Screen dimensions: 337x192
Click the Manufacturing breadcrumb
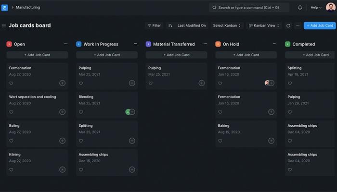tap(28, 7)
